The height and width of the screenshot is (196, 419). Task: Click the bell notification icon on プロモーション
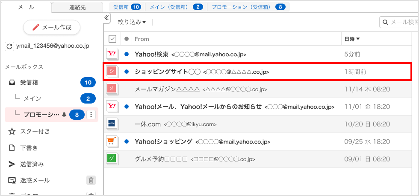click(64, 115)
